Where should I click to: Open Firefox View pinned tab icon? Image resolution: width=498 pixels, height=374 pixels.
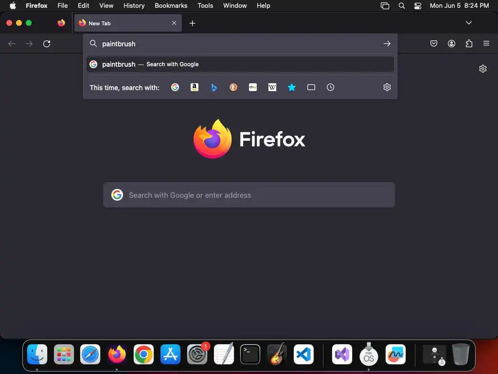point(61,23)
